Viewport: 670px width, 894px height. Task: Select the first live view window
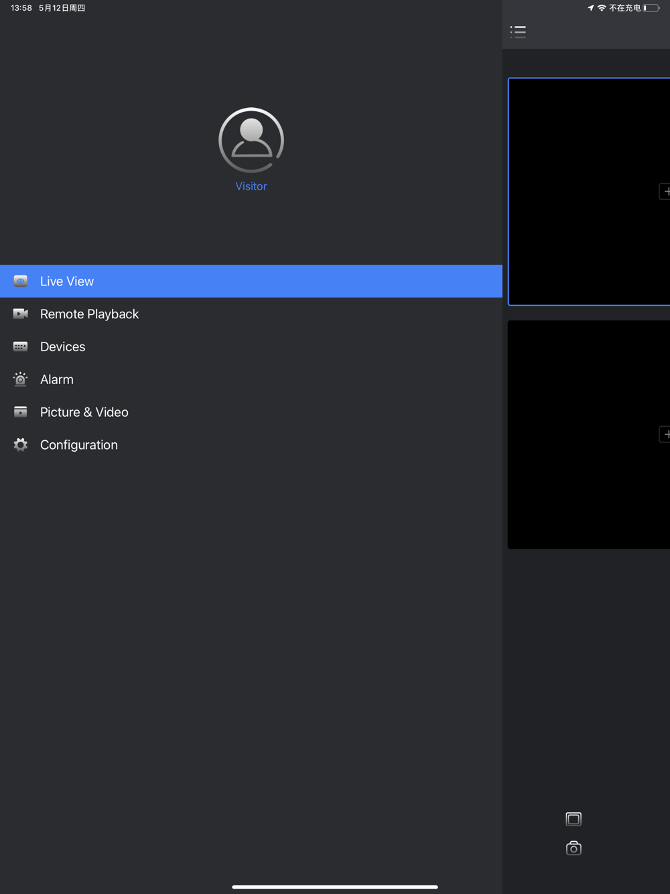coord(589,192)
